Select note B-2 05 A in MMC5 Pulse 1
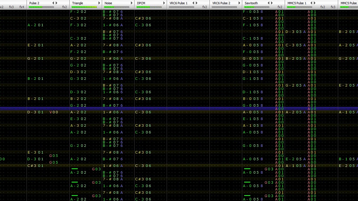This screenshot has height=201, width=358. 296,59
